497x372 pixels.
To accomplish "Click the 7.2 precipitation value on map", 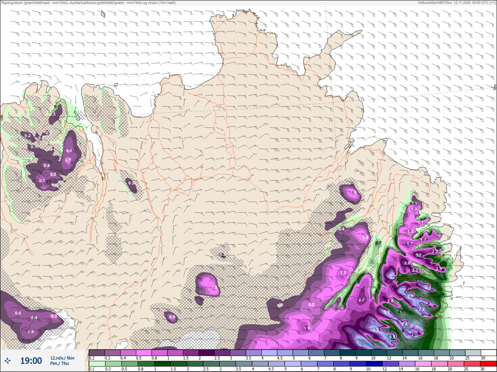I will (422, 309).
